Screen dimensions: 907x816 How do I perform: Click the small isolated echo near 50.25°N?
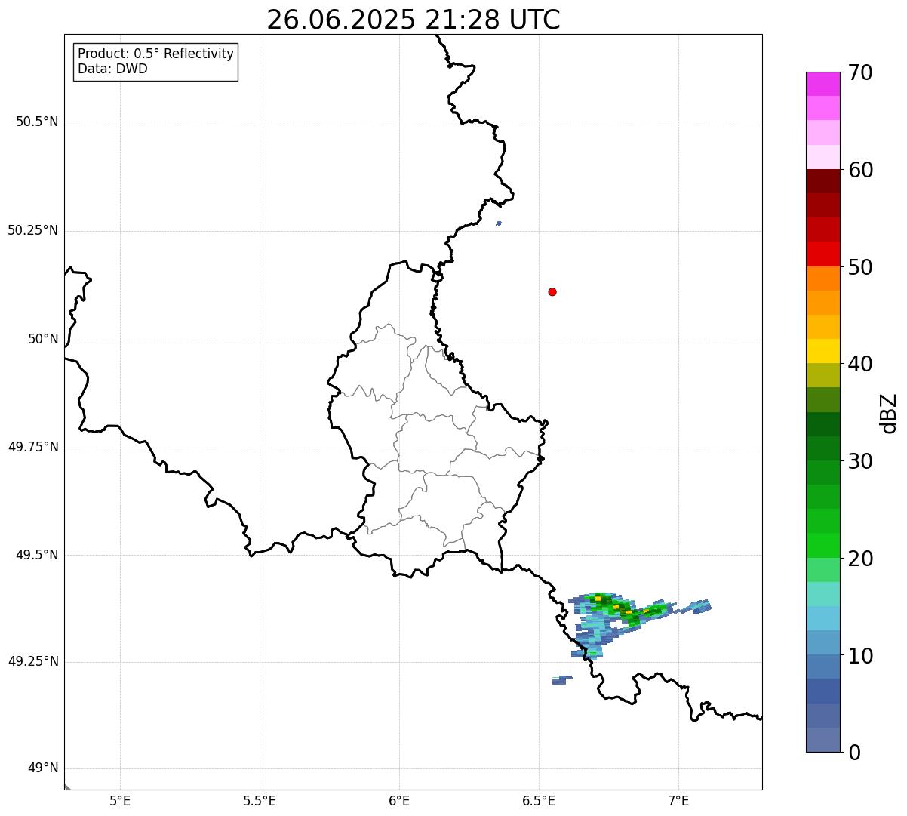pos(498,223)
